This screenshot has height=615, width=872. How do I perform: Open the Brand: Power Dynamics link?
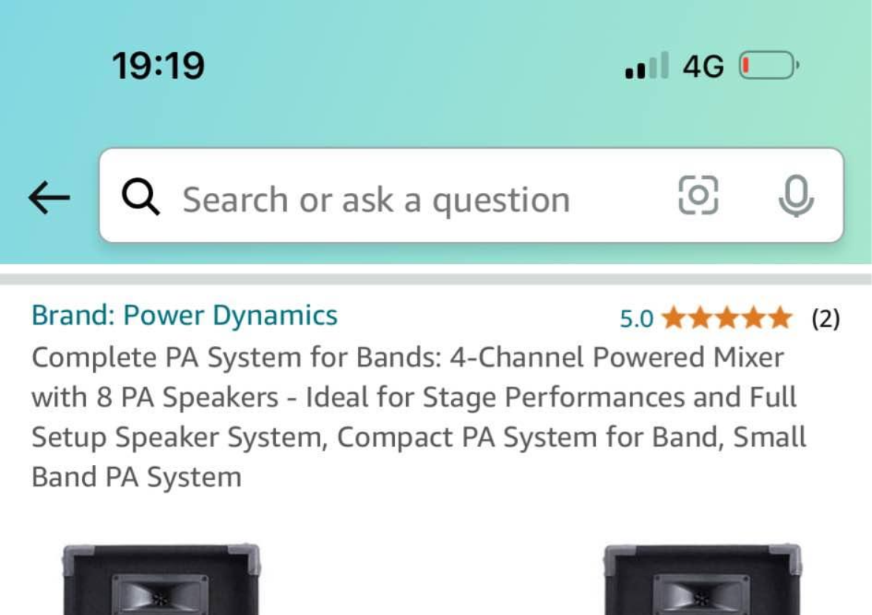[x=184, y=316]
